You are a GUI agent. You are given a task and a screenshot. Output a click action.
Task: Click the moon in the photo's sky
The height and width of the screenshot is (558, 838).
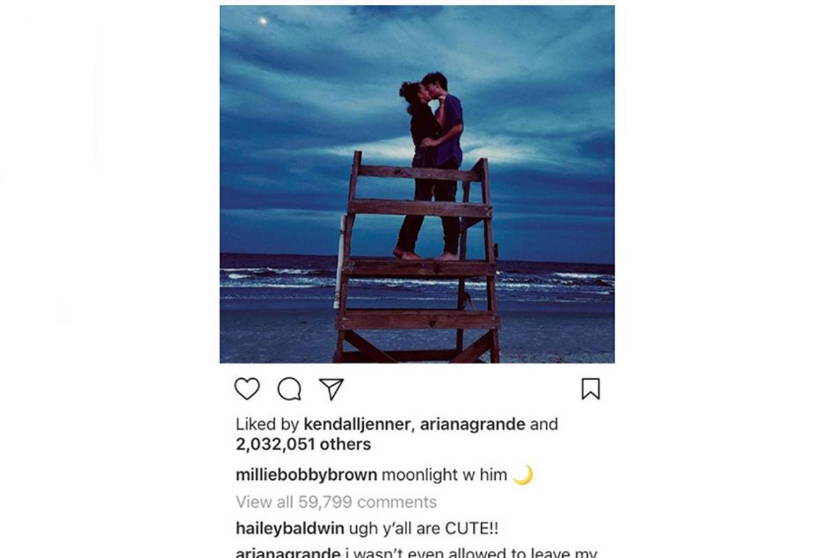263,22
